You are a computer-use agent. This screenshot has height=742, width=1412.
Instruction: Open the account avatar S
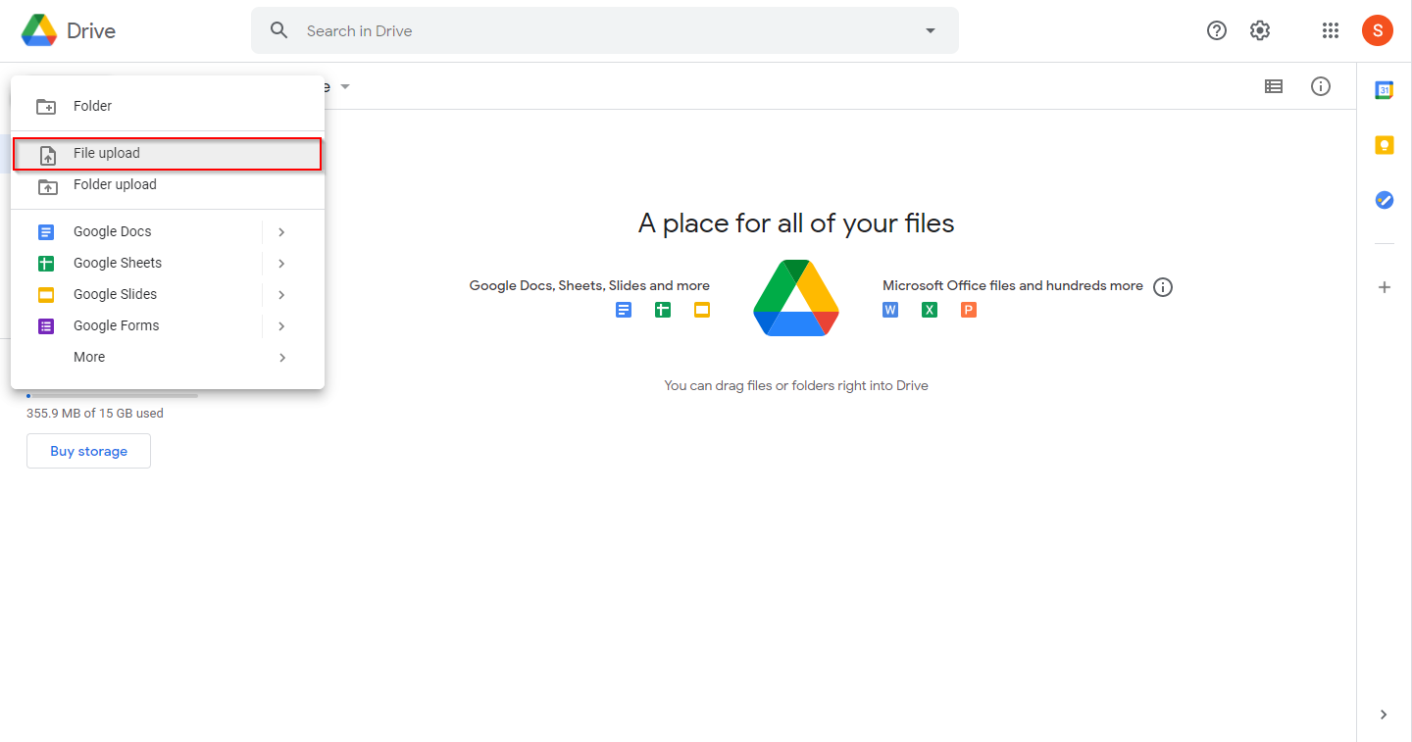(x=1378, y=30)
